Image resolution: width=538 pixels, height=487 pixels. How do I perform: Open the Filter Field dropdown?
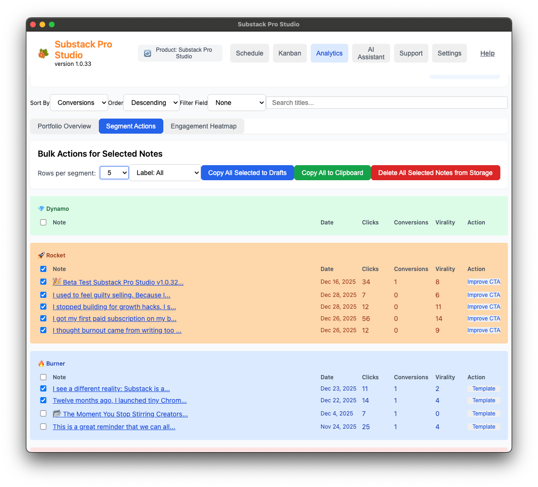pyautogui.click(x=237, y=103)
